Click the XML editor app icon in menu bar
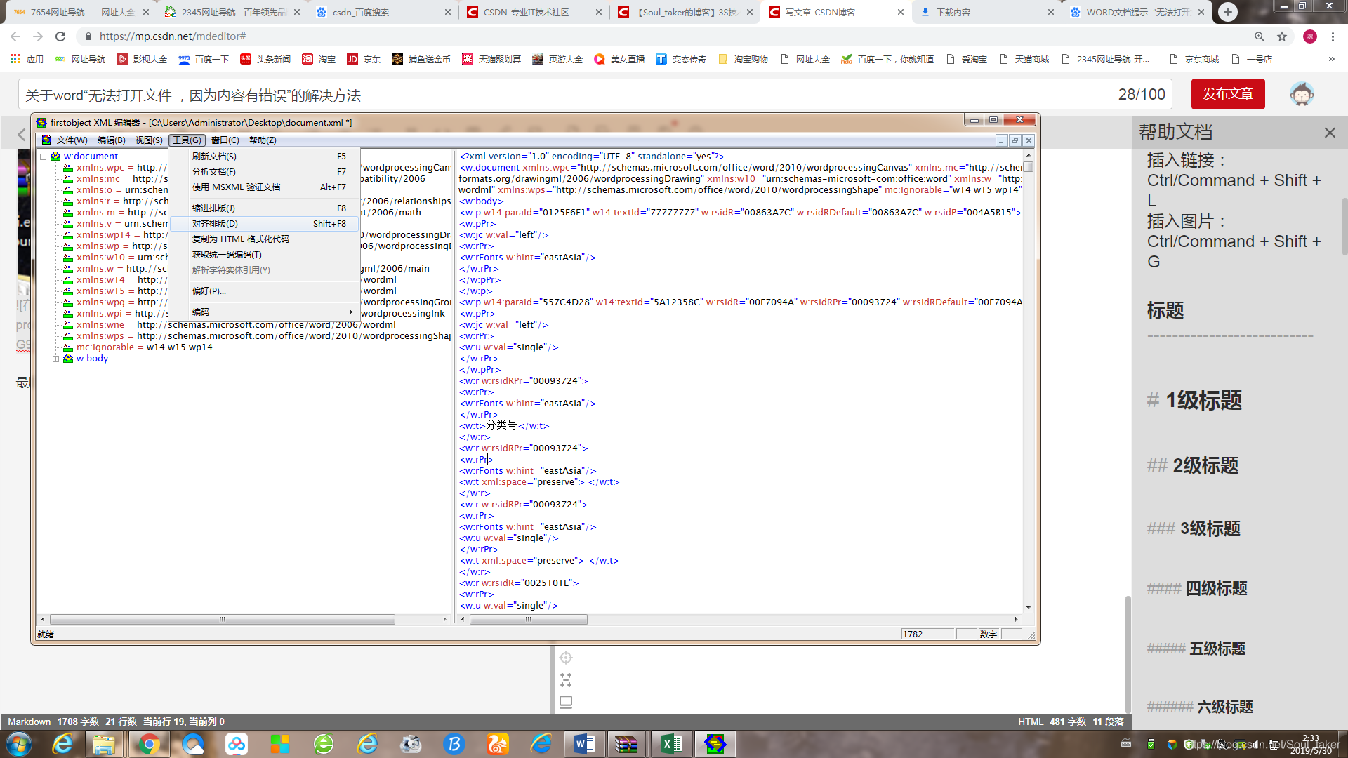 (46, 140)
